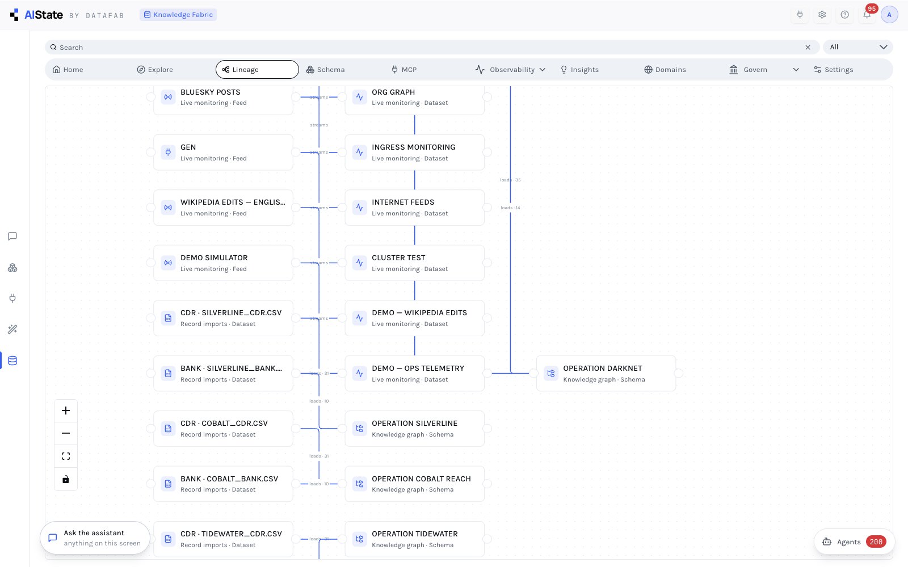Select database icon in left sidebar

click(12, 361)
